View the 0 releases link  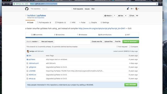82,35
